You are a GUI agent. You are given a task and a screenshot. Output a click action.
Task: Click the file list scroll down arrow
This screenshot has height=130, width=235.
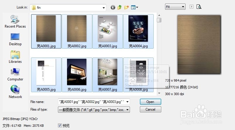[x=159, y=93]
